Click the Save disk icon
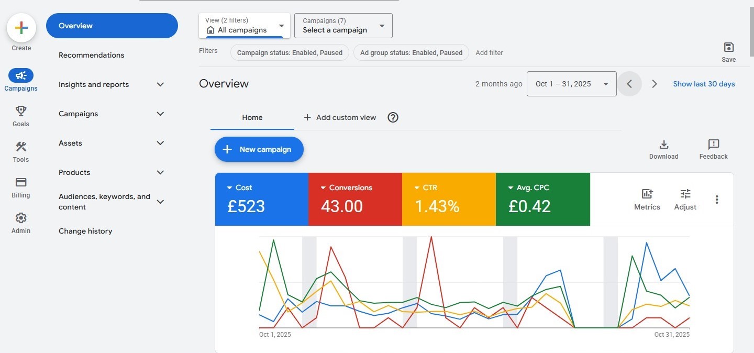Screen dimensions: 754x353 728,47
